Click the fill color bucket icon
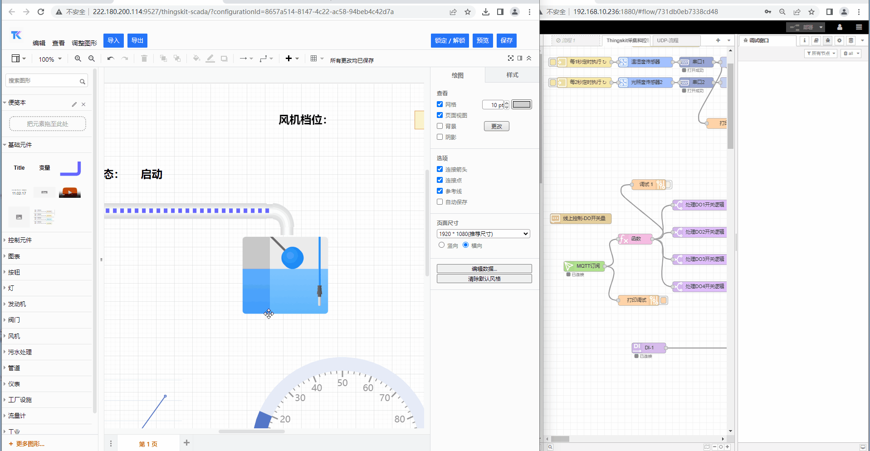The width and height of the screenshot is (870, 451). coord(196,59)
